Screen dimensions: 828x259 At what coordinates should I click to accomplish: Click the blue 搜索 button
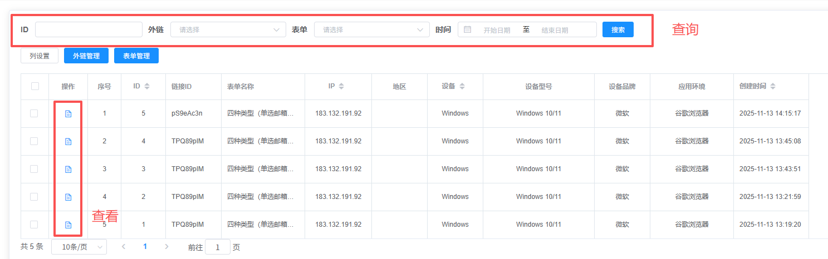click(x=618, y=29)
